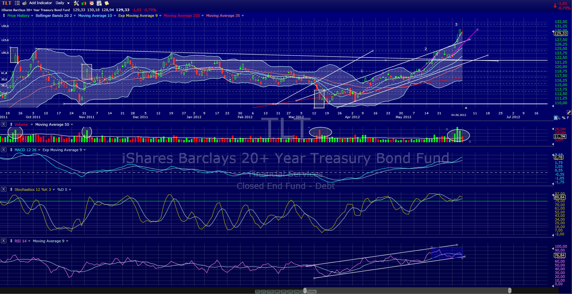The image size is (572, 294).
Task: Click the top scale arrow on volume axis
Action: (553, 129)
